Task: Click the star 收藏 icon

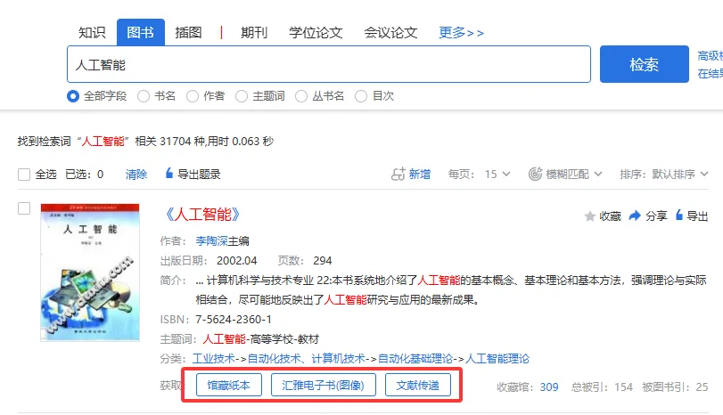Action: click(x=589, y=216)
